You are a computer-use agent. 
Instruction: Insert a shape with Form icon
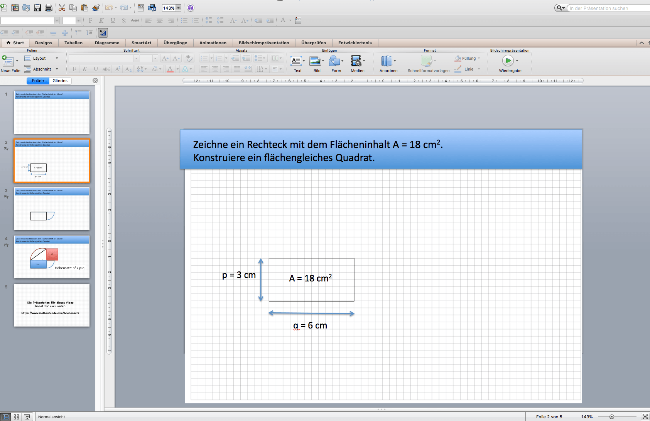coord(334,61)
